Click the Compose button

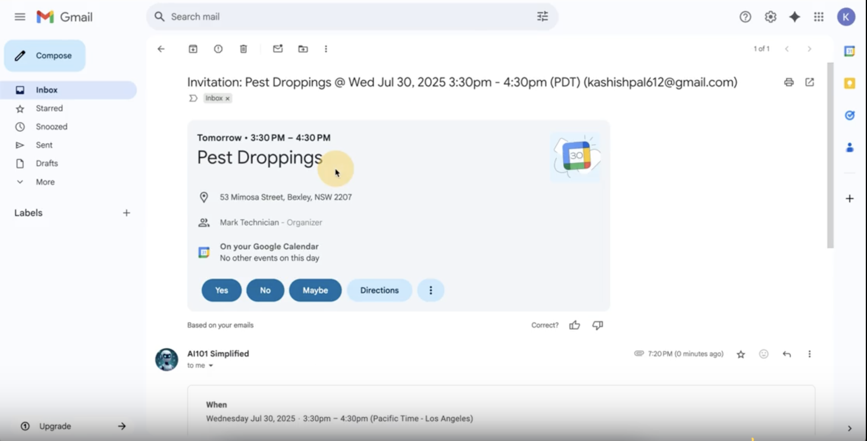(x=45, y=55)
